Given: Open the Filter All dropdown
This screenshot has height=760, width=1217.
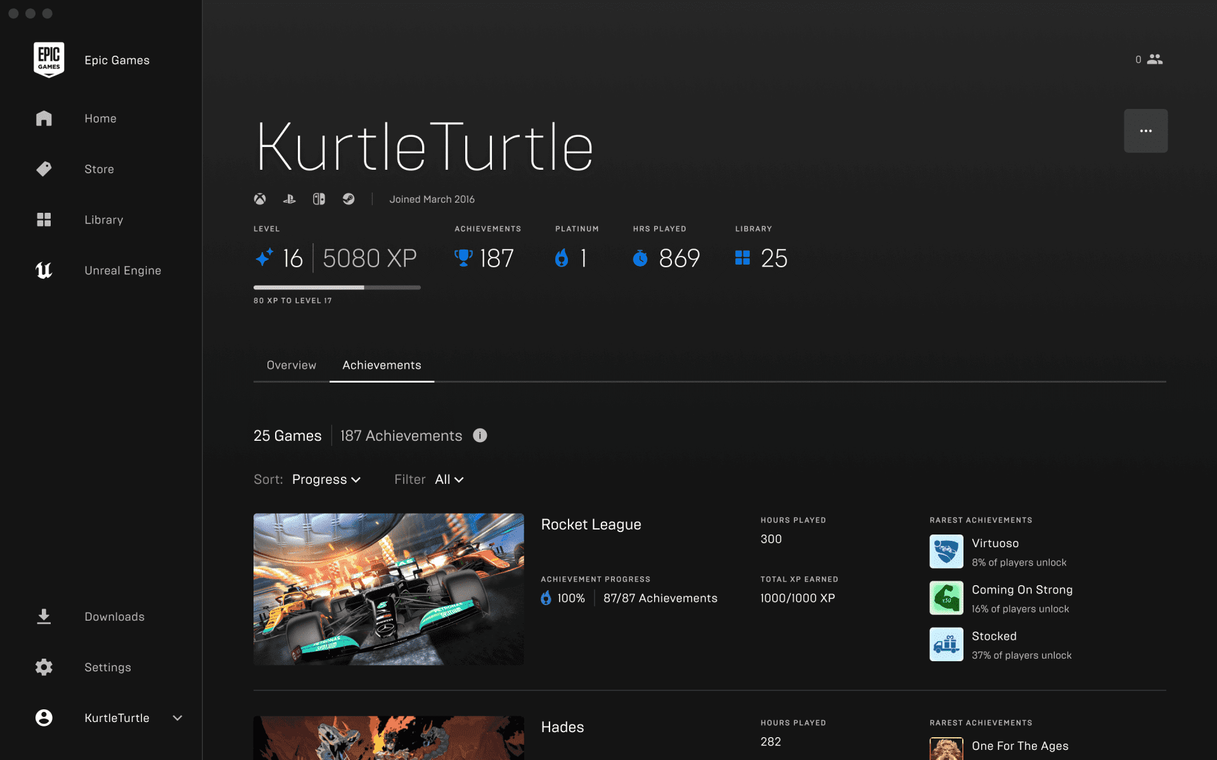Looking at the screenshot, I should 449,479.
